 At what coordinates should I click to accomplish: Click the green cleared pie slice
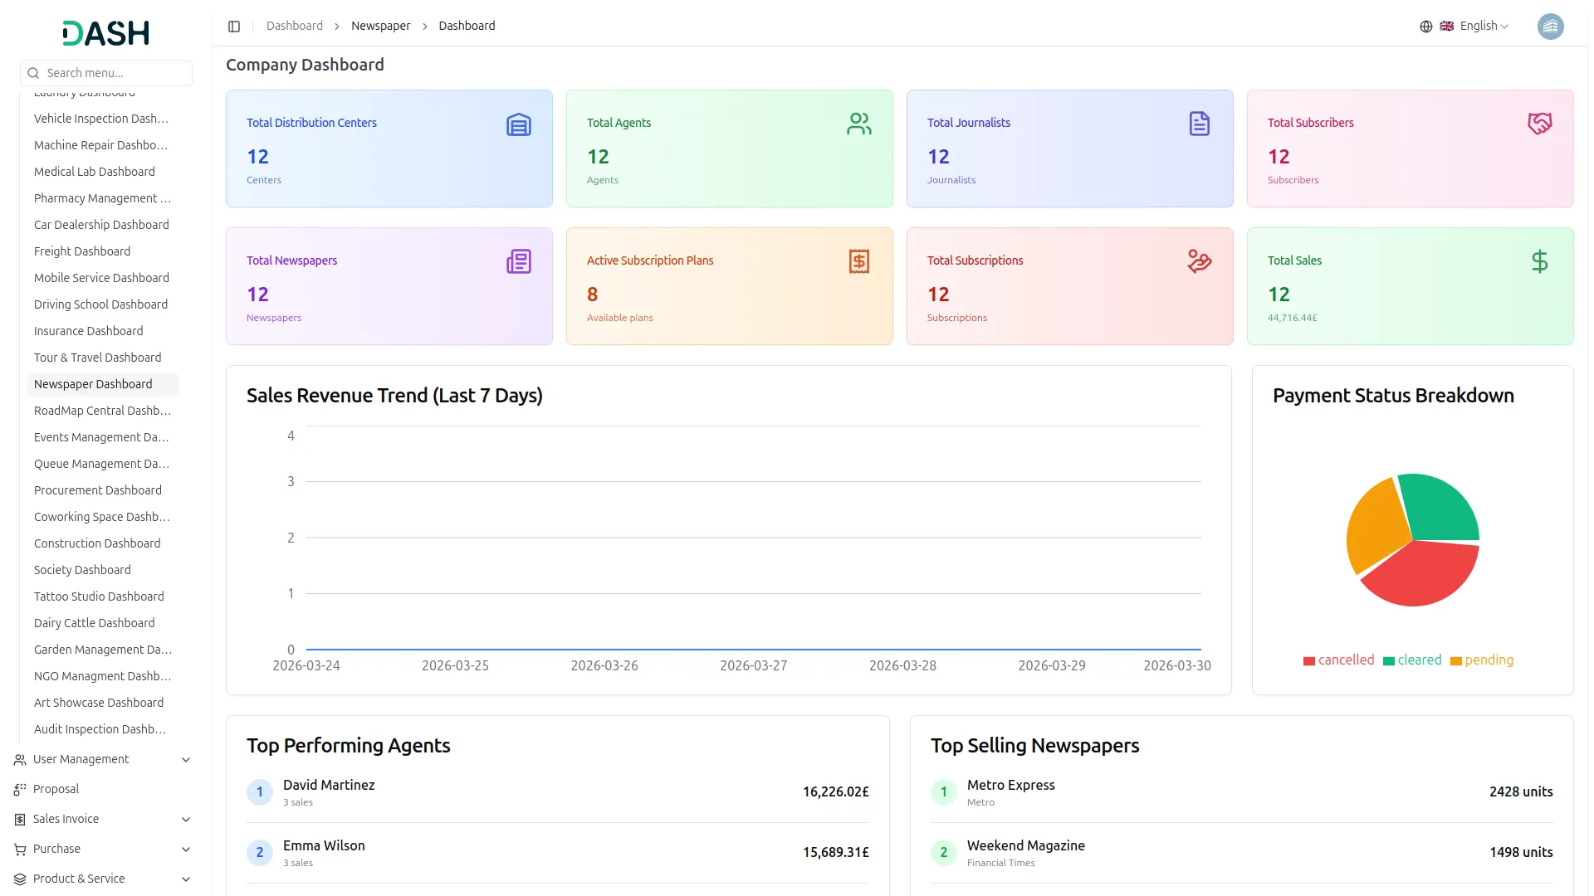click(1442, 505)
